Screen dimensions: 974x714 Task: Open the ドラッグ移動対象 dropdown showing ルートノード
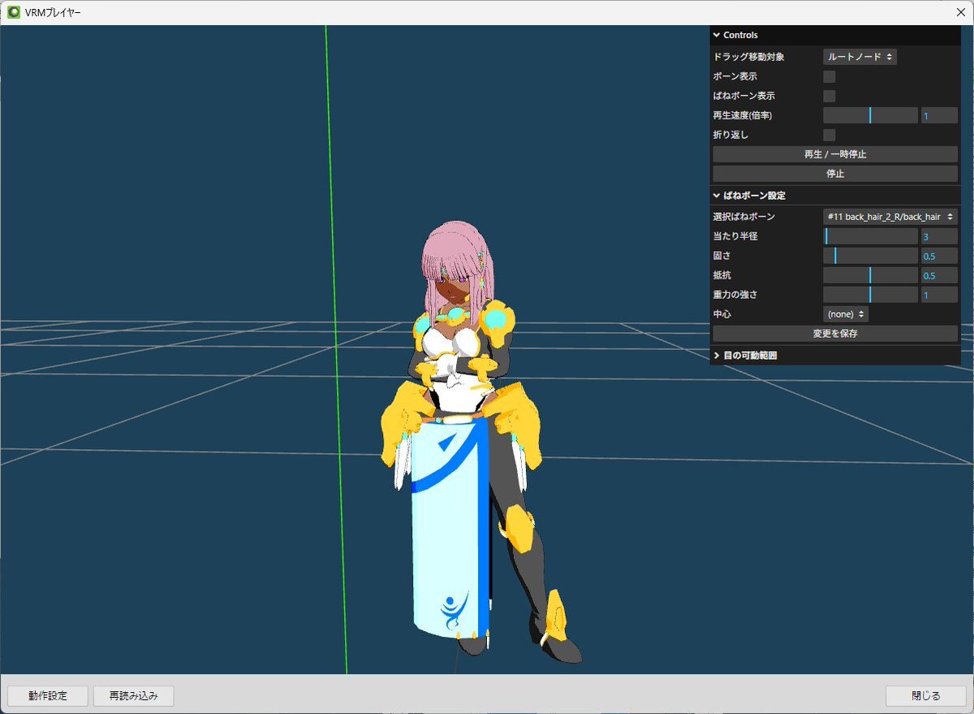point(860,57)
